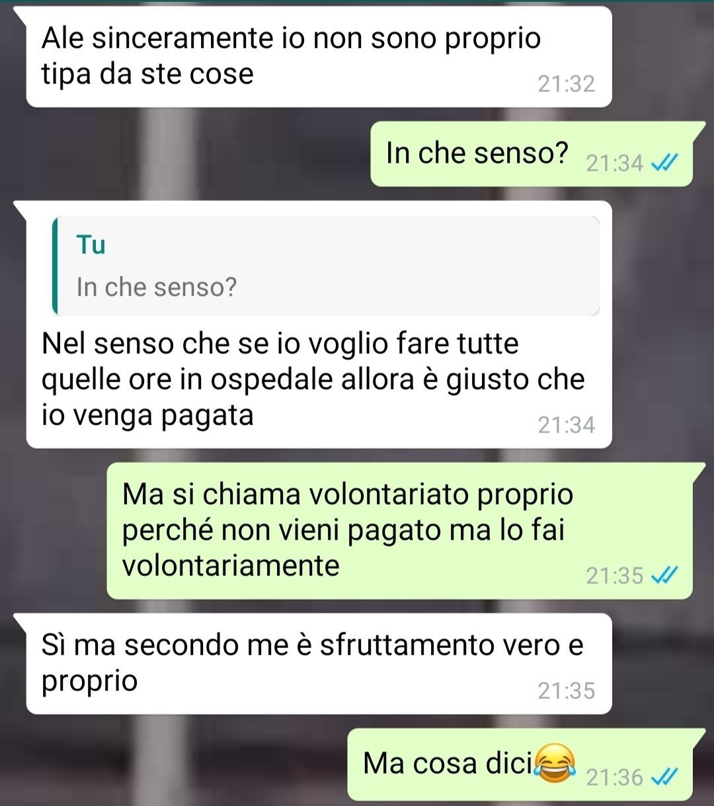Viewport: 714px width, 806px height.
Task: Tap the 'sfruttamento vero e proprio' message
Action: point(319,664)
